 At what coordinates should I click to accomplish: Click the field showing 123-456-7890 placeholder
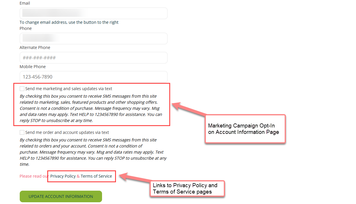[x=93, y=77]
